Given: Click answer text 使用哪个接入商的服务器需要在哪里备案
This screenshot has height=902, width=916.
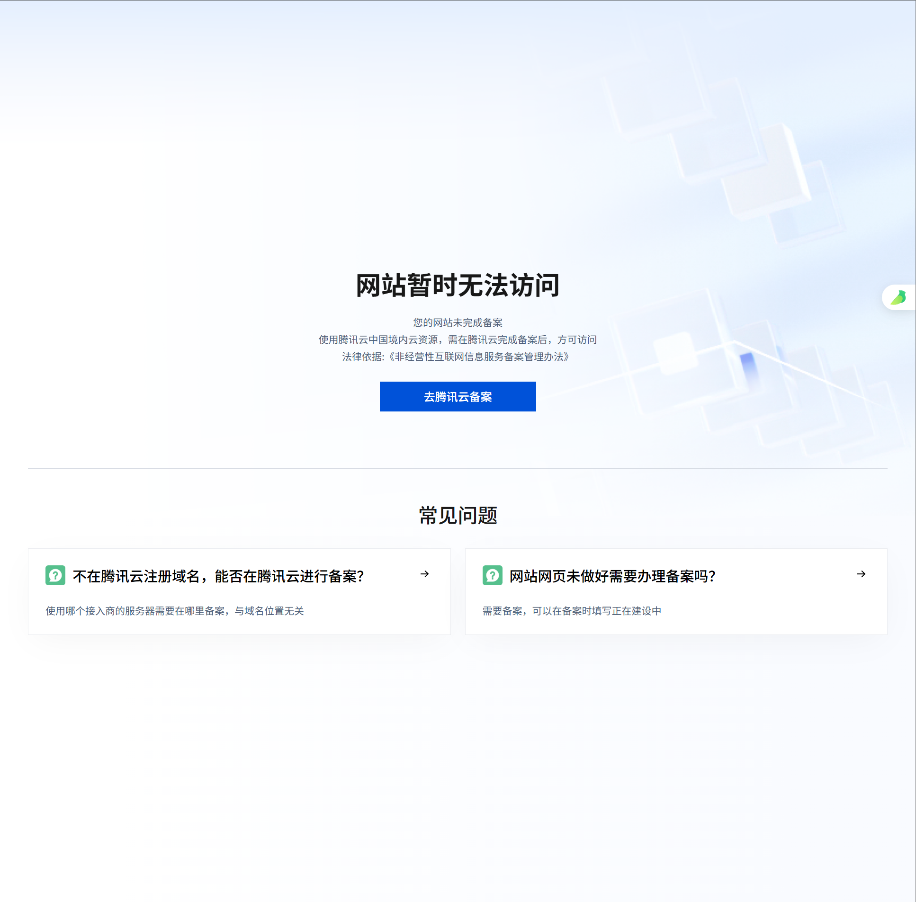Looking at the screenshot, I should [174, 611].
